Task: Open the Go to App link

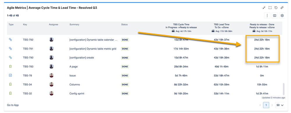Action: tap(13, 105)
